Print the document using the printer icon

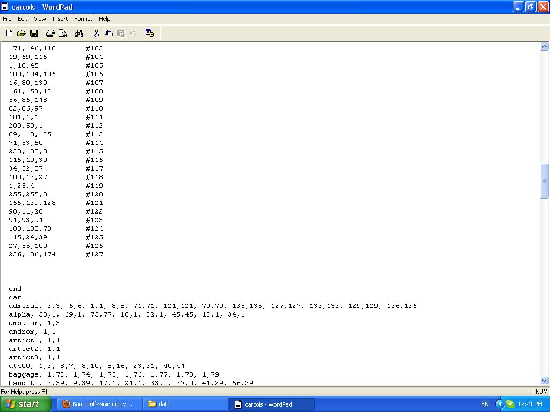[50, 33]
